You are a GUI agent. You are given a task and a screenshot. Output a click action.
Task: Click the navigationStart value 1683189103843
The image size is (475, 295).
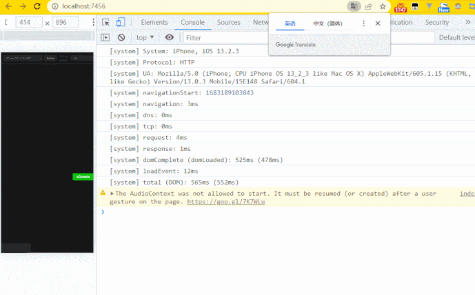[230, 93]
